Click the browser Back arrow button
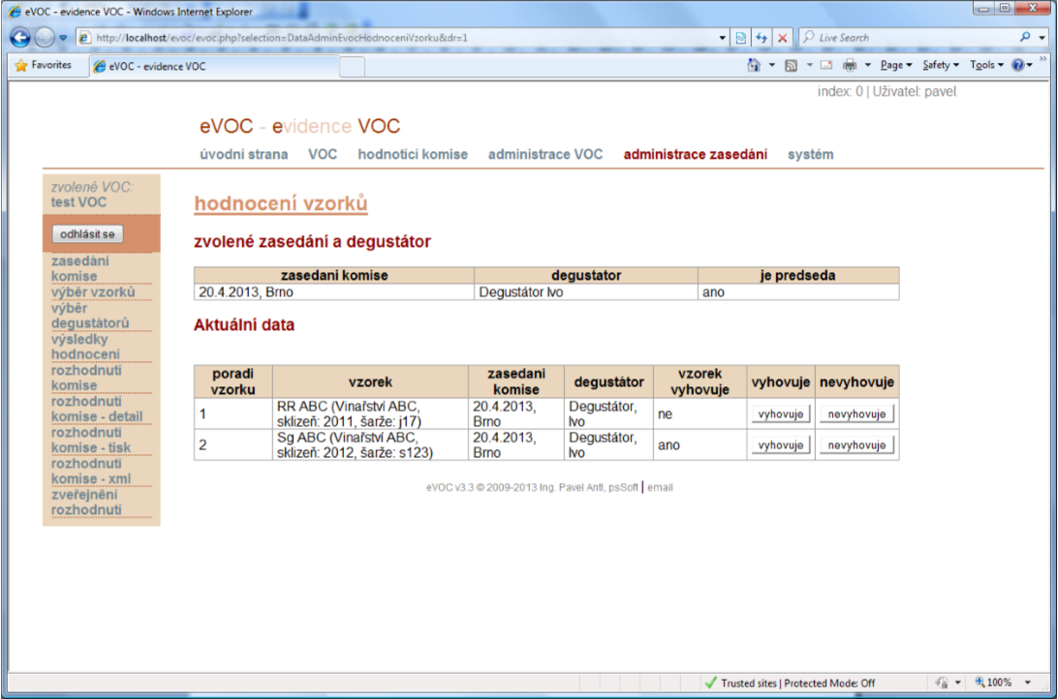The height and width of the screenshot is (699, 1058). [x=20, y=38]
